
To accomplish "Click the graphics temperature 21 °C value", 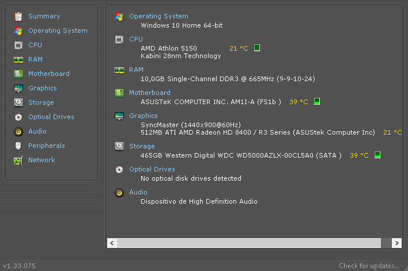I will pyautogui.click(x=392, y=132).
